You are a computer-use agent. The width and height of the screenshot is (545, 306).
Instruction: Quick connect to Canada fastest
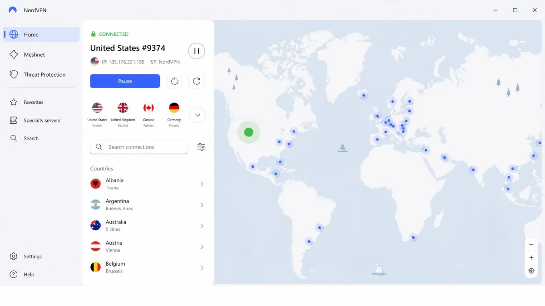click(x=149, y=115)
